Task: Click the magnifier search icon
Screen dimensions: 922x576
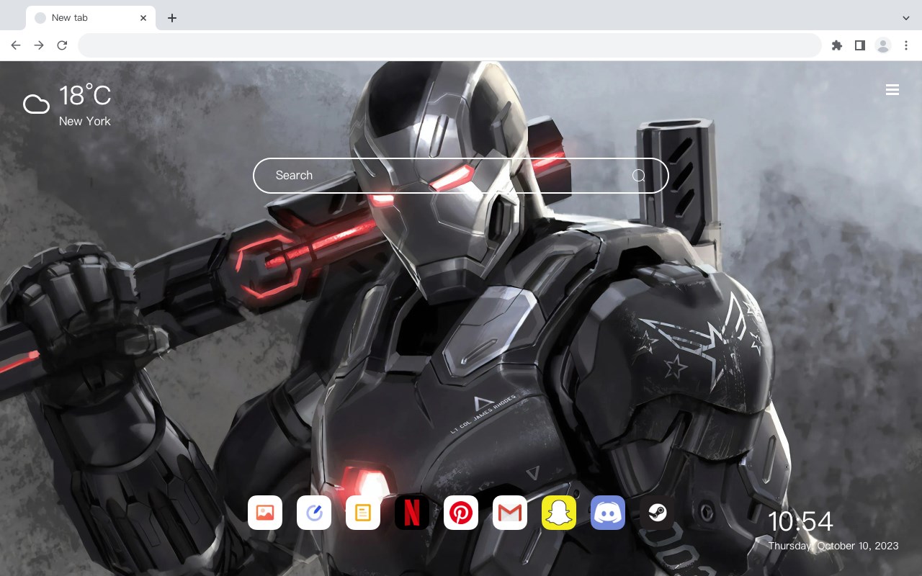Action: coord(639,176)
